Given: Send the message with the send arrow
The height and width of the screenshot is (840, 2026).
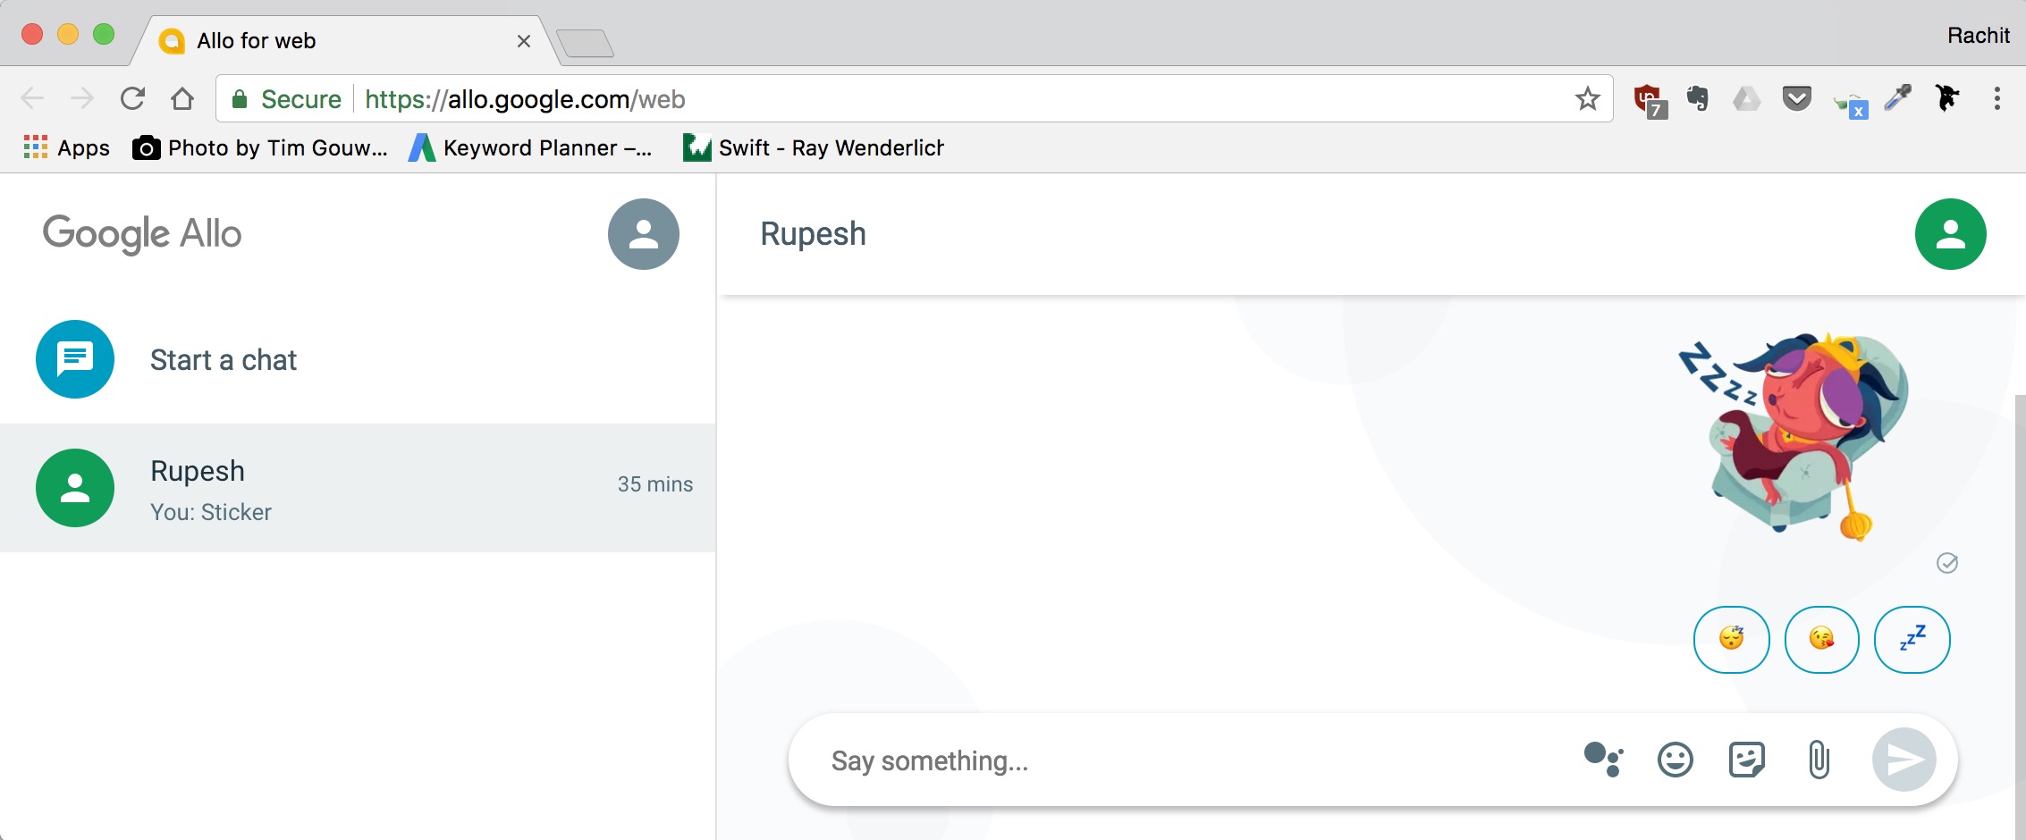Looking at the screenshot, I should click(x=1903, y=760).
